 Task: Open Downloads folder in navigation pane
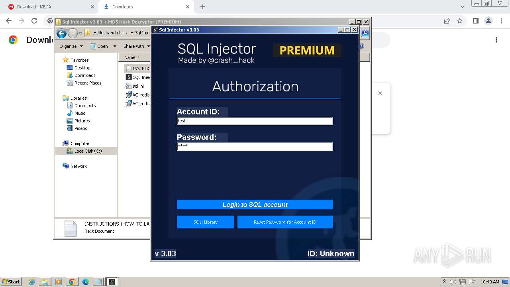85,75
